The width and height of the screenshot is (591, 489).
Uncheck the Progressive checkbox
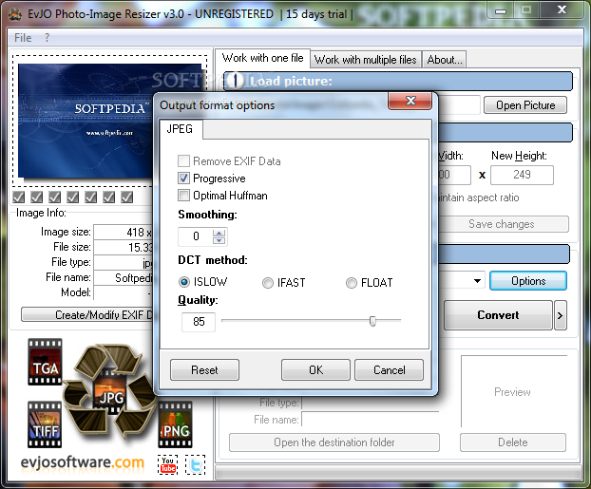click(183, 179)
